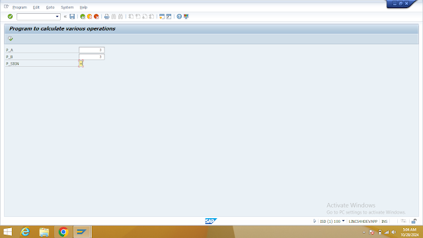
Task: Click the Last Page icon
Action: pos(151,17)
